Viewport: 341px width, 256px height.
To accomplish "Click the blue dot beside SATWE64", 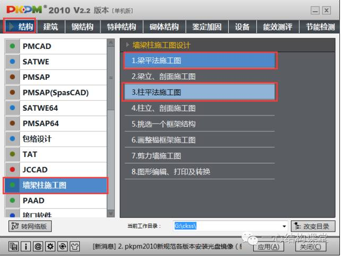I will point(12,108).
